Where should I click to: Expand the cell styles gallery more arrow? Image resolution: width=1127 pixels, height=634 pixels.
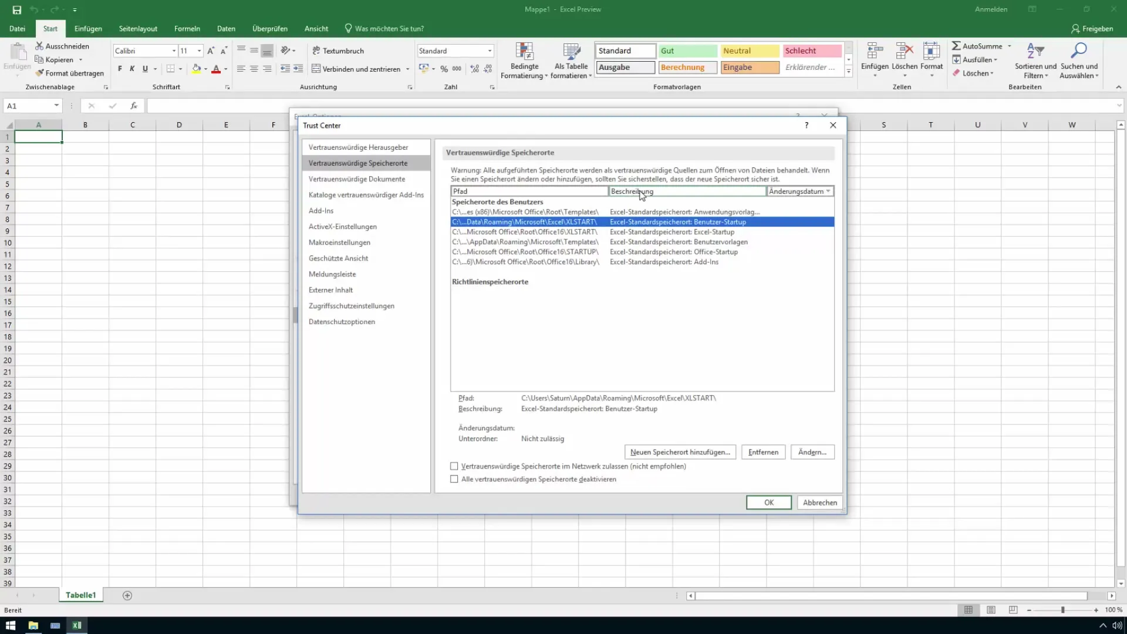click(848, 72)
